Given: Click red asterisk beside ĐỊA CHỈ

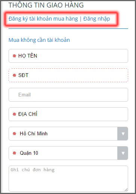Looking at the screenshot, I should (15, 114).
